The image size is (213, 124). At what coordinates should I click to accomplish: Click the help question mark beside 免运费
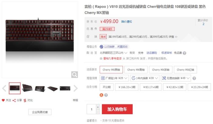coord(184,53)
